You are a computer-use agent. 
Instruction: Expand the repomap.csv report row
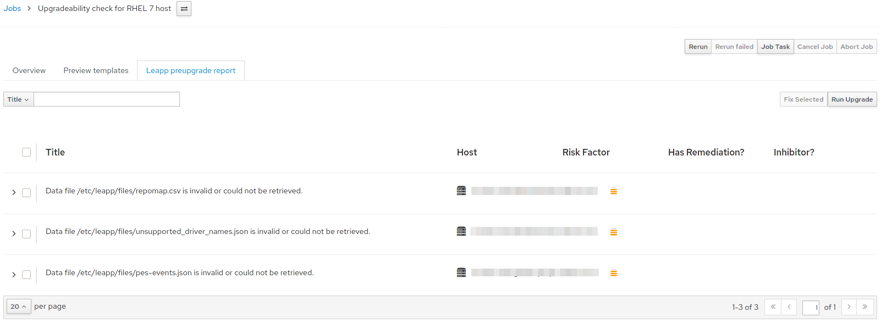[13, 192]
